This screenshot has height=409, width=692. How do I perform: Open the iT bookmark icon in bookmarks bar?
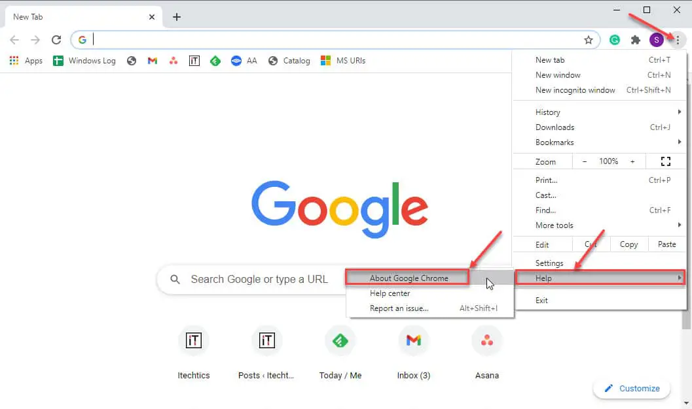tap(194, 61)
